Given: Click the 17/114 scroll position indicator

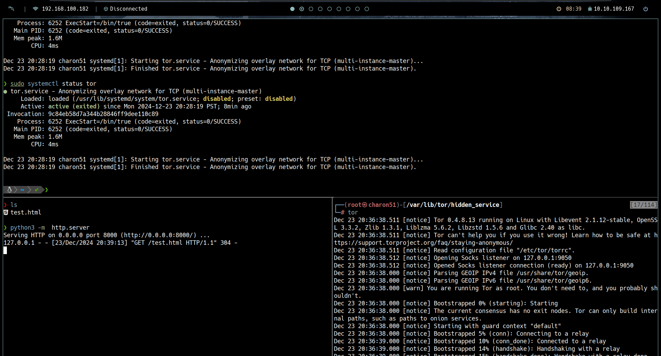Looking at the screenshot, I should pyautogui.click(x=643, y=205).
